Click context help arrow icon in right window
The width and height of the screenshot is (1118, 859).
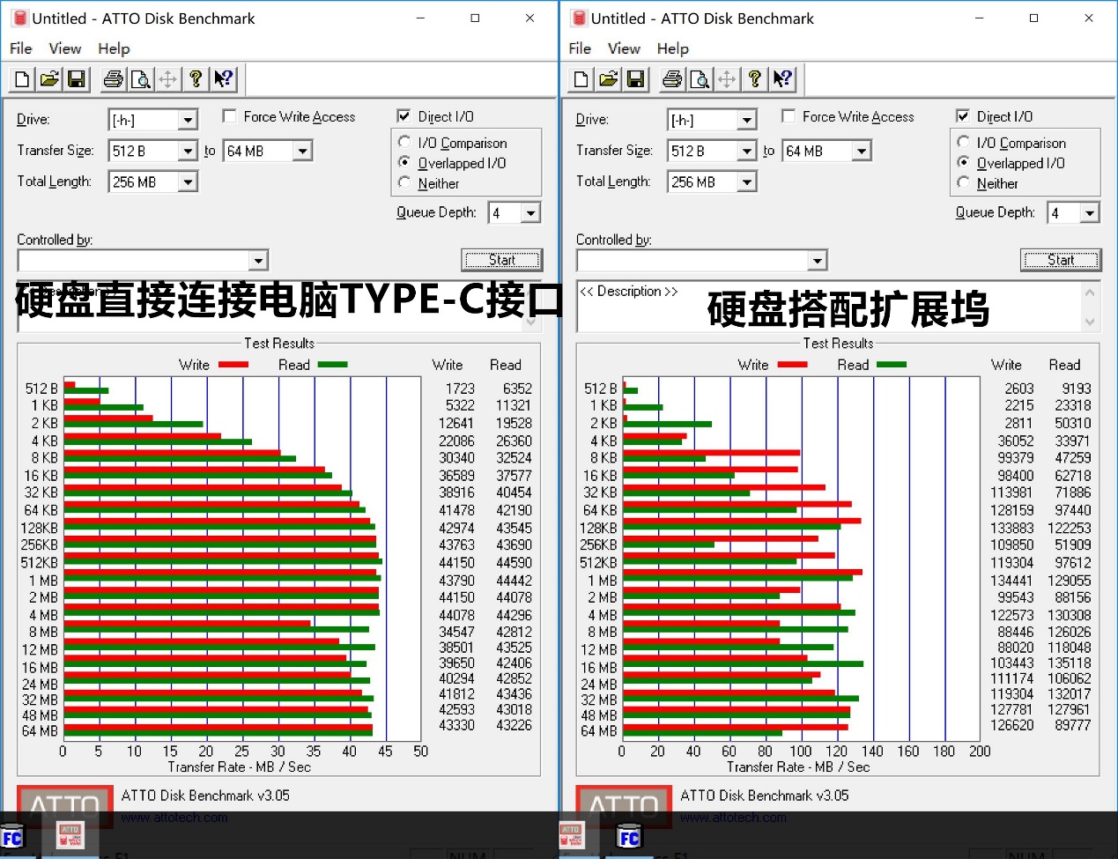pos(781,79)
